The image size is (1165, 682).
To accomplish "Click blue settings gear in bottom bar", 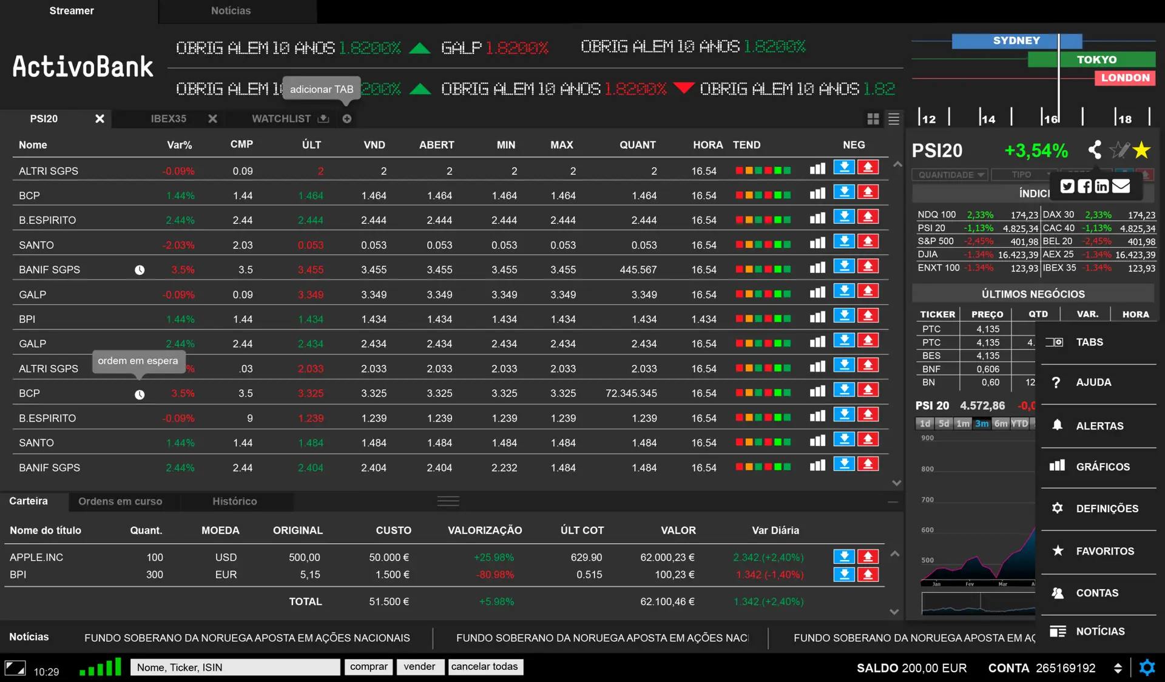I will (1147, 668).
